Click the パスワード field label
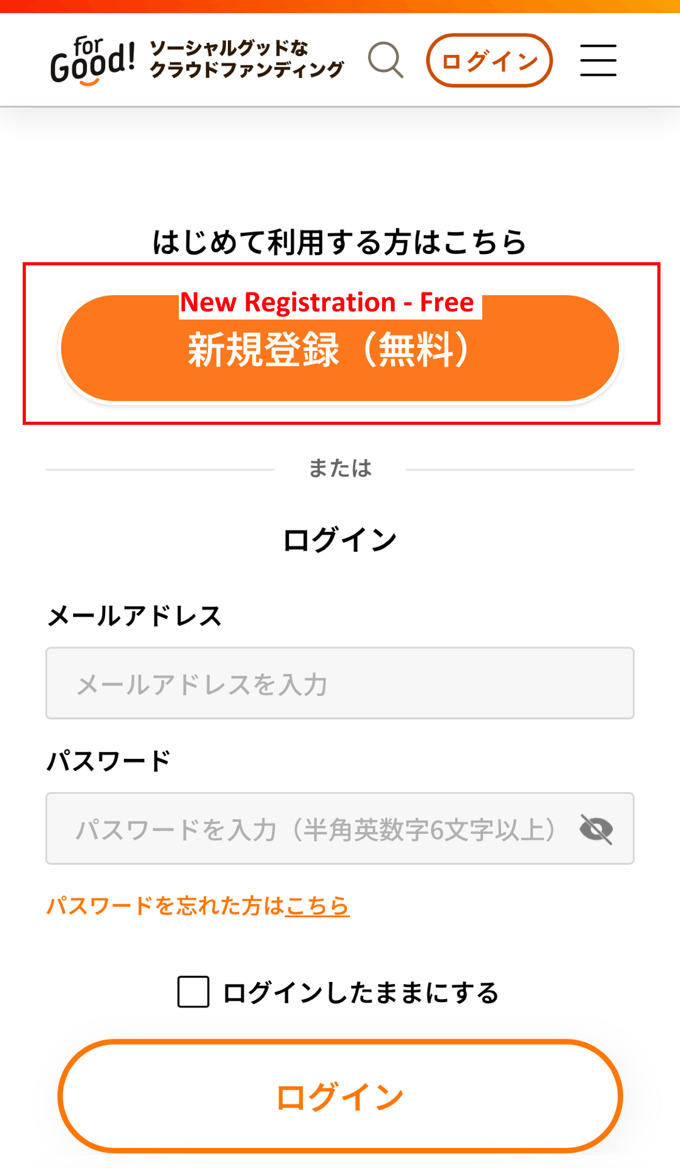 click(x=109, y=761)
